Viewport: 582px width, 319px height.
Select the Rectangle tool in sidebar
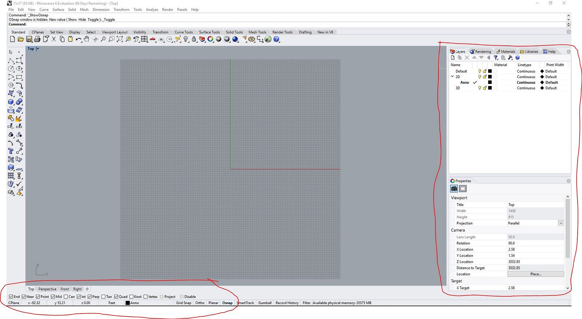pyautogui.click(x=19, y=77)
